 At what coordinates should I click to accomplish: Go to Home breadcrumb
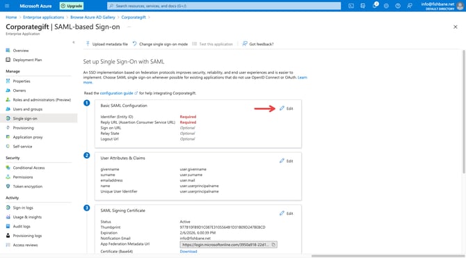[11, 17]
